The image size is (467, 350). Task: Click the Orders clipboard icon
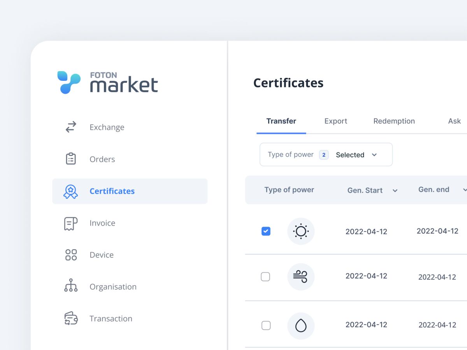click(71, 159)
